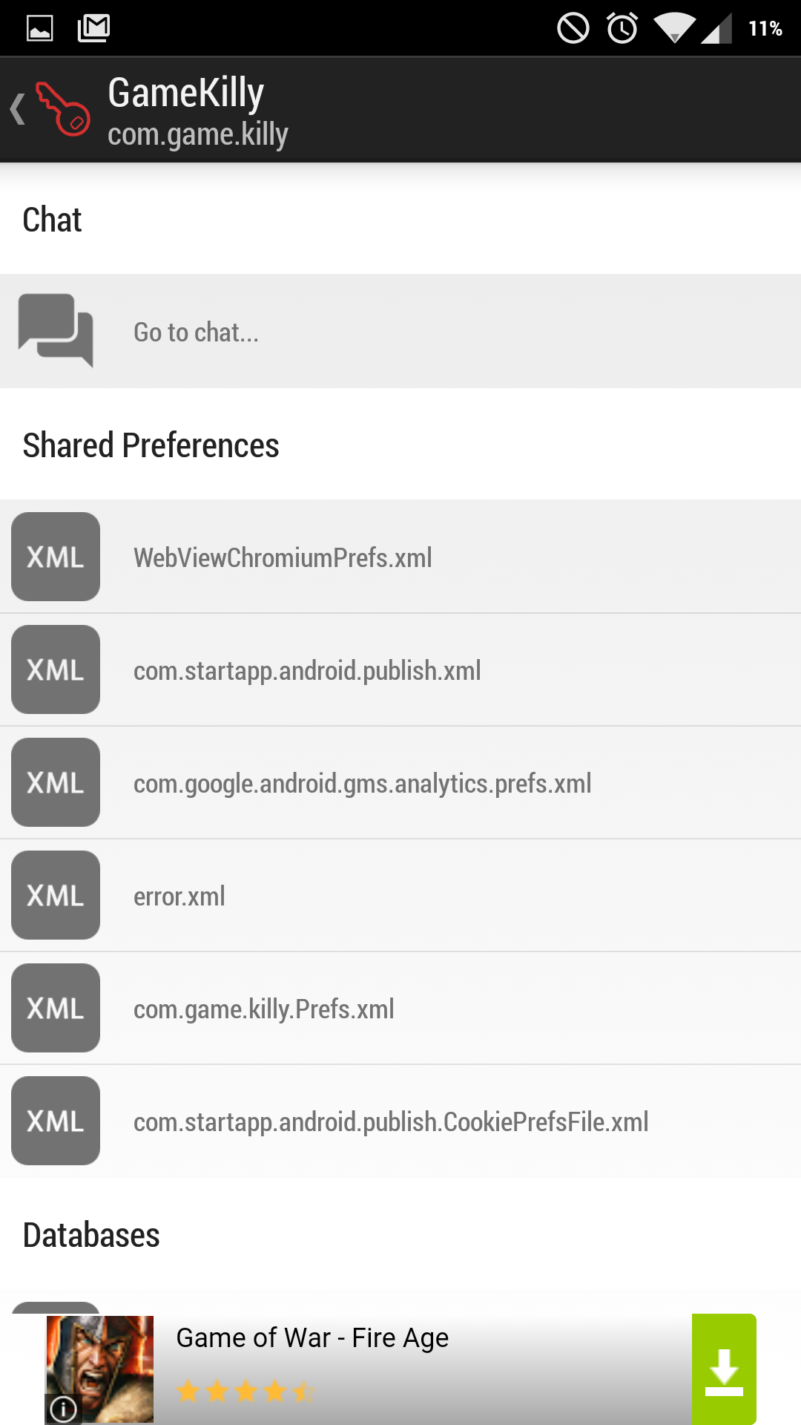Tap XML icon beside com.game.killy.Prefs.xml
The height and width of the screenshot is (1425, 801).
point(56,1008)
